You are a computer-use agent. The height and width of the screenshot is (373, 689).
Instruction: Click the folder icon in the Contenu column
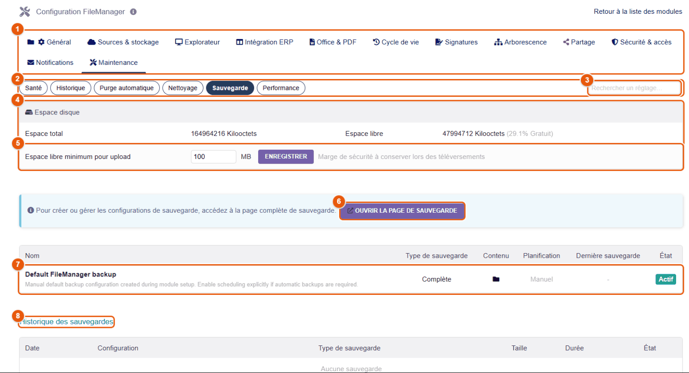pyautogui.click(x=496, y=279)
